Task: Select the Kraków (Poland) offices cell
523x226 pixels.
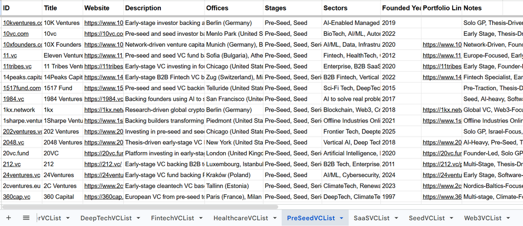Action: pyautogui.click(x=234, y=175)
